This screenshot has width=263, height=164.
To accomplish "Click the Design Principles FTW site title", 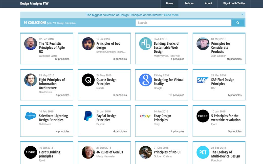I will 34,4.
